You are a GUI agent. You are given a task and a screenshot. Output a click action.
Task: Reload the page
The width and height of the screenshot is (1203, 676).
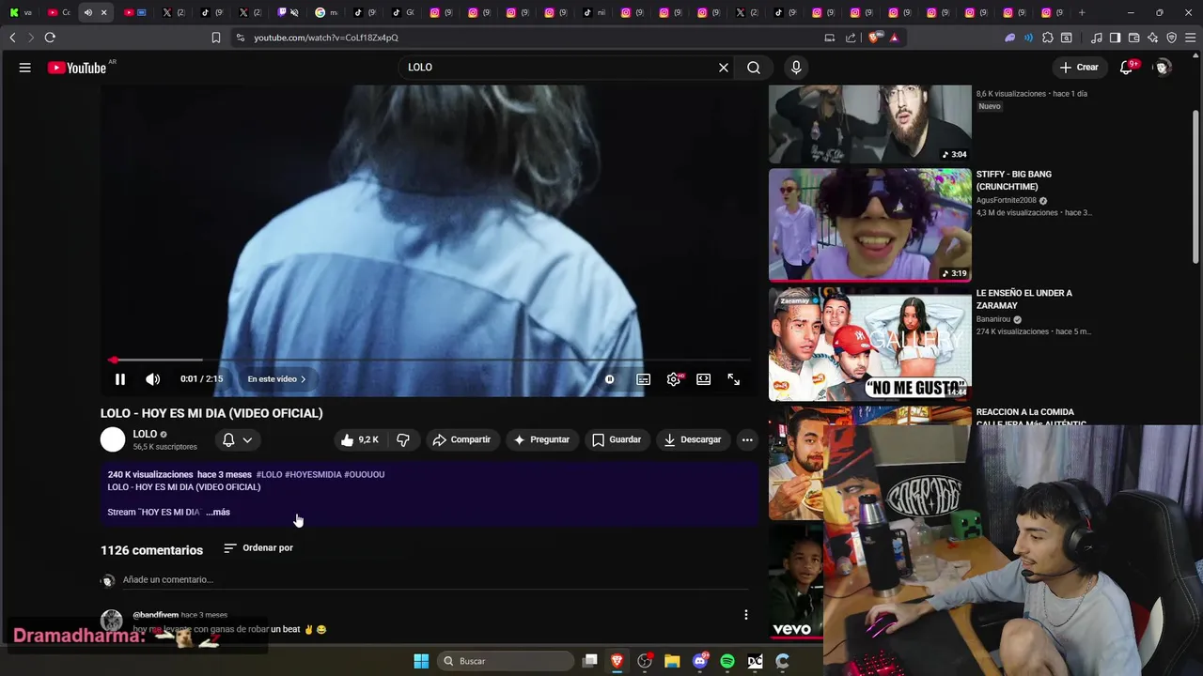click(x=50, y=38)
